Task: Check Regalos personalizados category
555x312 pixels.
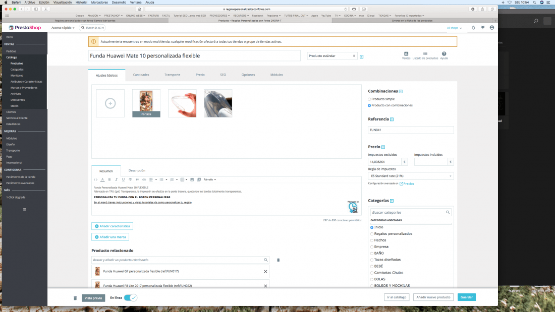Action: [372, 234]
